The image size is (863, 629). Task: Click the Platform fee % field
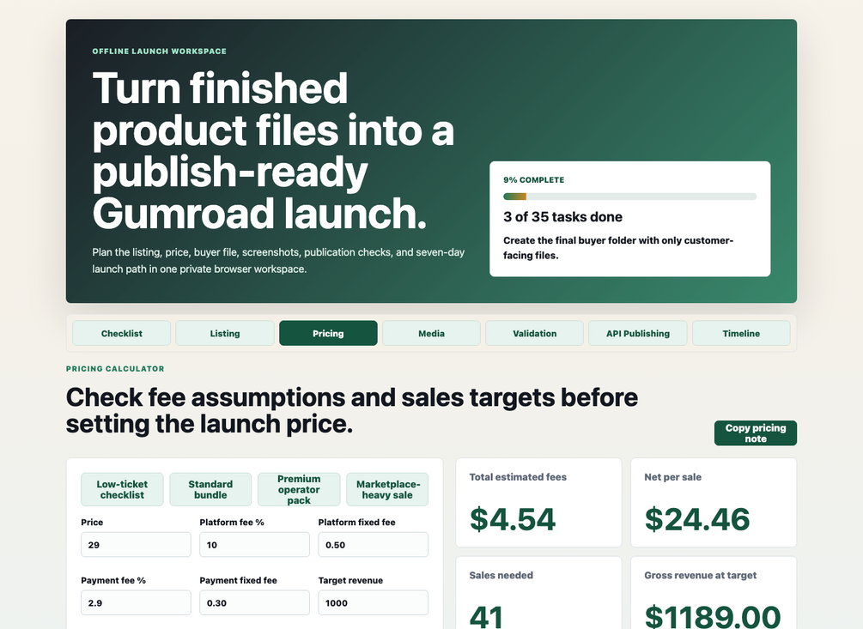[254, 544]
